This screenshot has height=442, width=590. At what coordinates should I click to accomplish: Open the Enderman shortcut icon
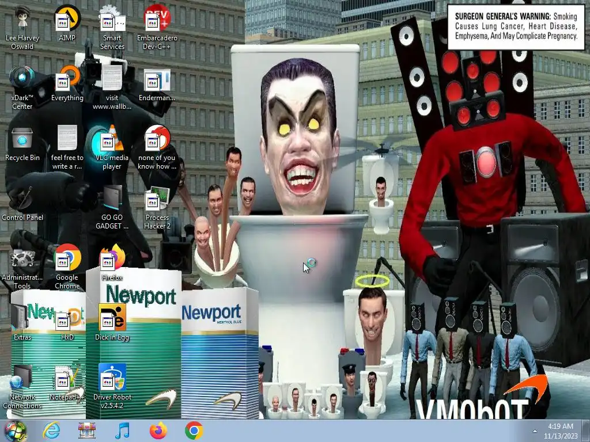157,84
